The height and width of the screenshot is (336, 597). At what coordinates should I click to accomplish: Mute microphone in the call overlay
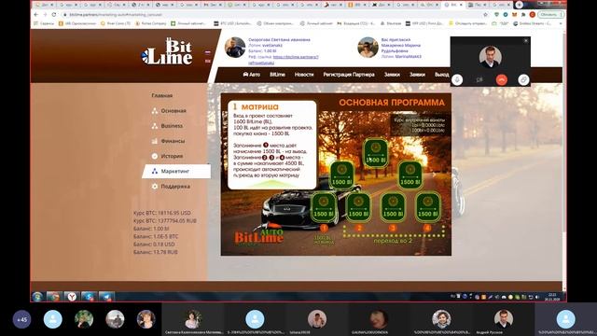coord(457,79)
